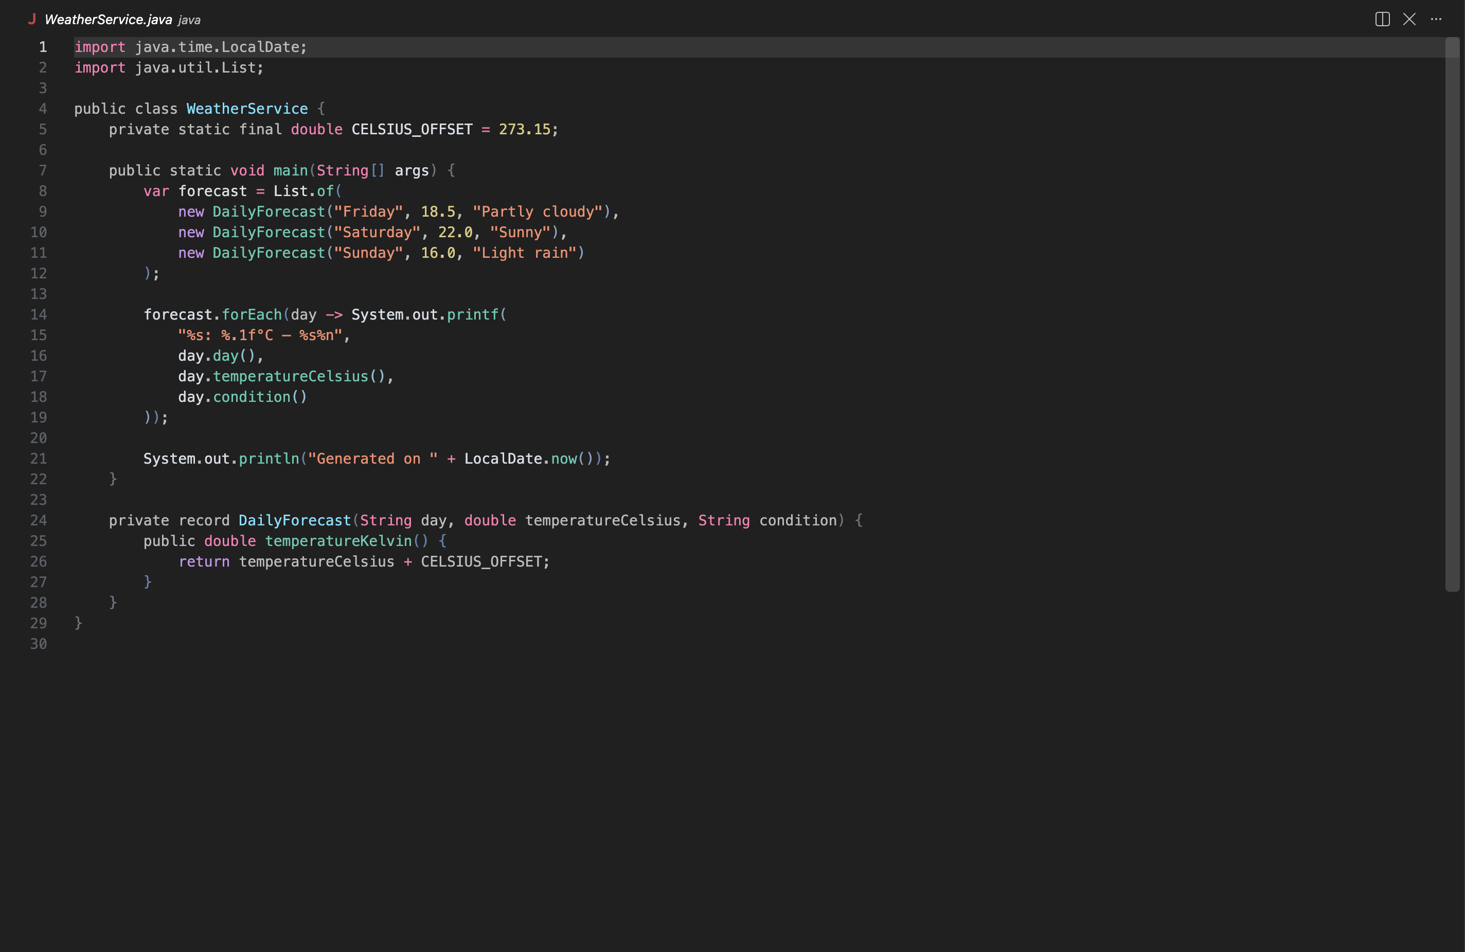Click 'forecast' variable on line 8
The height and width of the screenshot is (952, 1465).
(x=212, y=191)
